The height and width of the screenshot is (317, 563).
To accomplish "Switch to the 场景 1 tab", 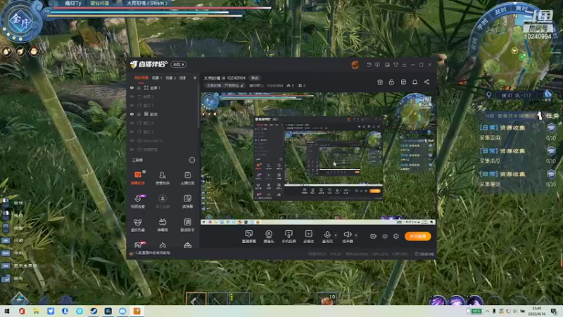I will click(x=157, y=77).
